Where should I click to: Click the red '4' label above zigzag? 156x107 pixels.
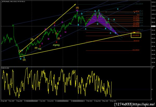56,42
